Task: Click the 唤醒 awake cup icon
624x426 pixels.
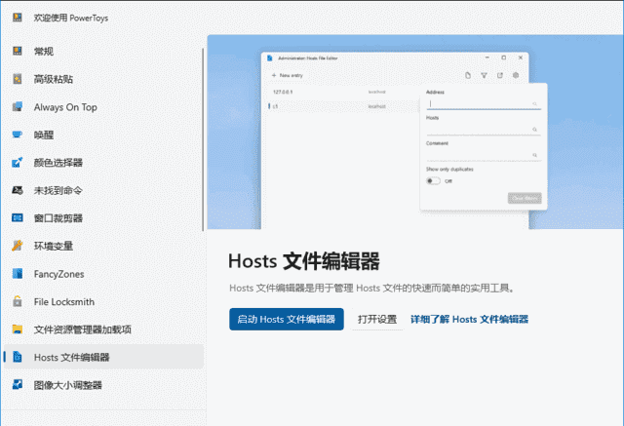Action: pos(18,135)
